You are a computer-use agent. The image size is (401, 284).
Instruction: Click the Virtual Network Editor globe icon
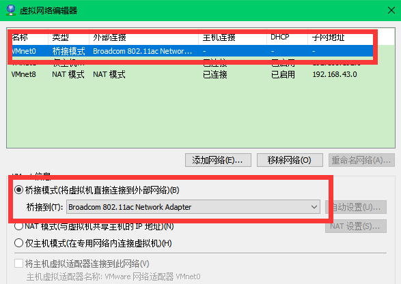[x=11, y=10]
